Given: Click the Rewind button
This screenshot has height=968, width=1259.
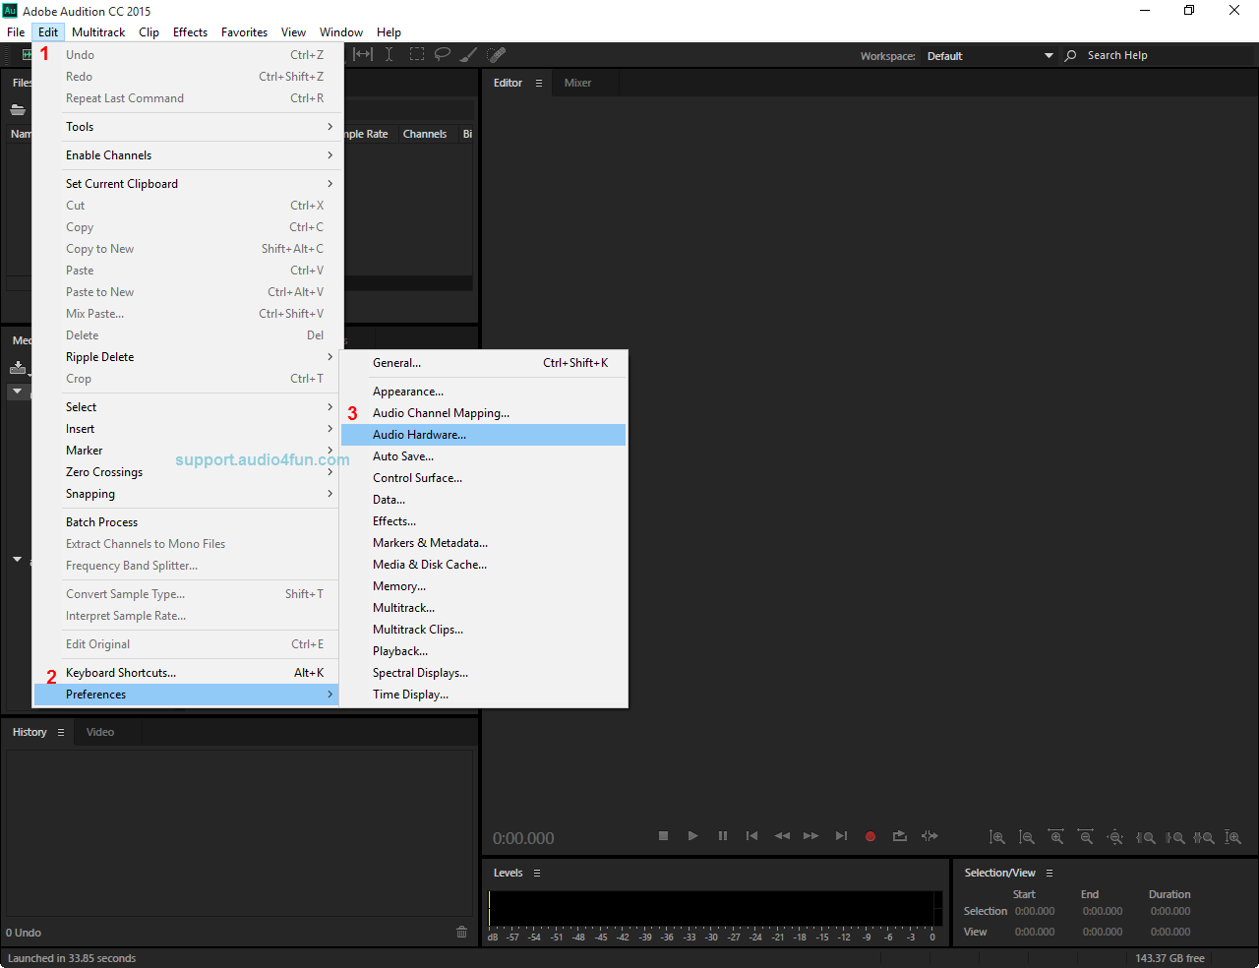Looking at the screenshot, I should pos(782,836).
